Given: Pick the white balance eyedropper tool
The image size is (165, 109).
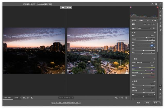Looking at the screenshot, I should pos(154,62).
